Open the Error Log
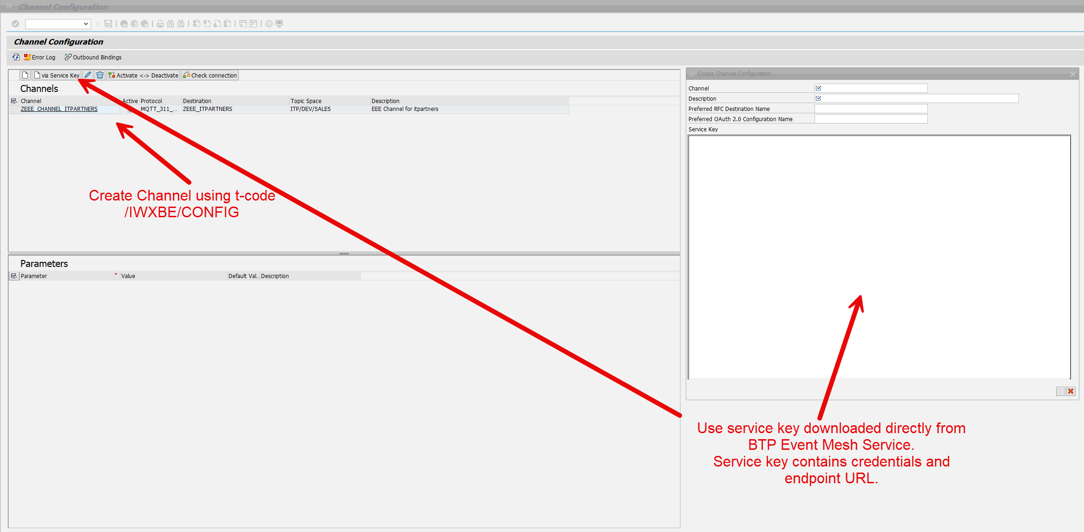 pyautogui.click(x=40, y=57)
